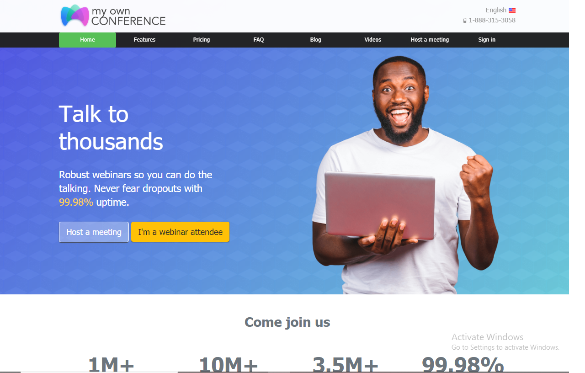
Task: Click the white Host a meeting button
Action: click(x=94, y=232)
